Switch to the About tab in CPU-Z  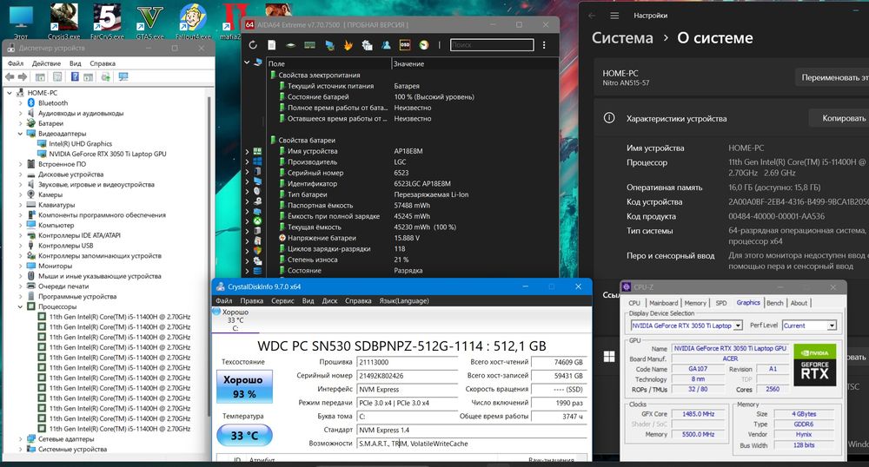(799, 303)
